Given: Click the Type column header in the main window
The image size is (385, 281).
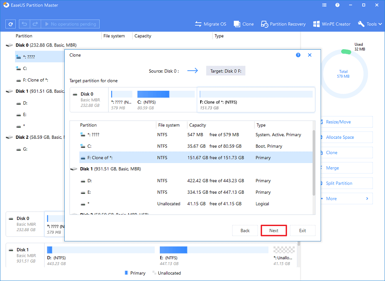Looking at the screenshot, I should pos(219,36).
